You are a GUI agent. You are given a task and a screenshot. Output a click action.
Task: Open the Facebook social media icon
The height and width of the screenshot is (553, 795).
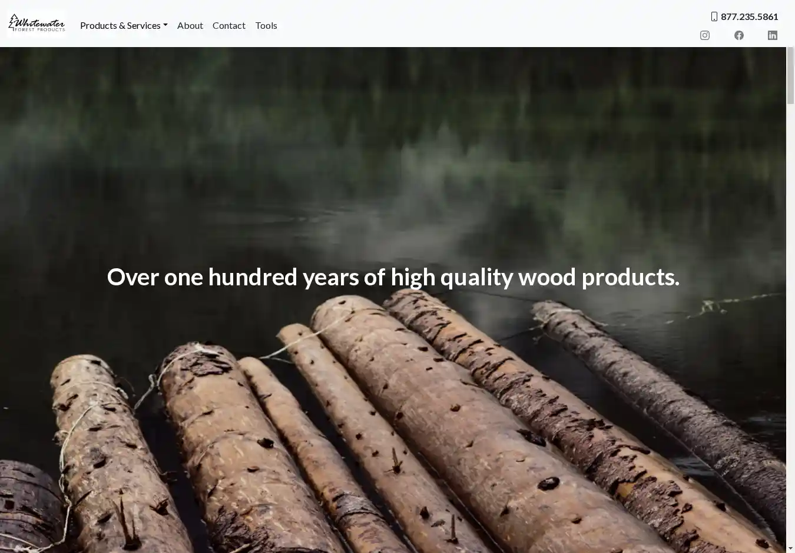point(738,35)
